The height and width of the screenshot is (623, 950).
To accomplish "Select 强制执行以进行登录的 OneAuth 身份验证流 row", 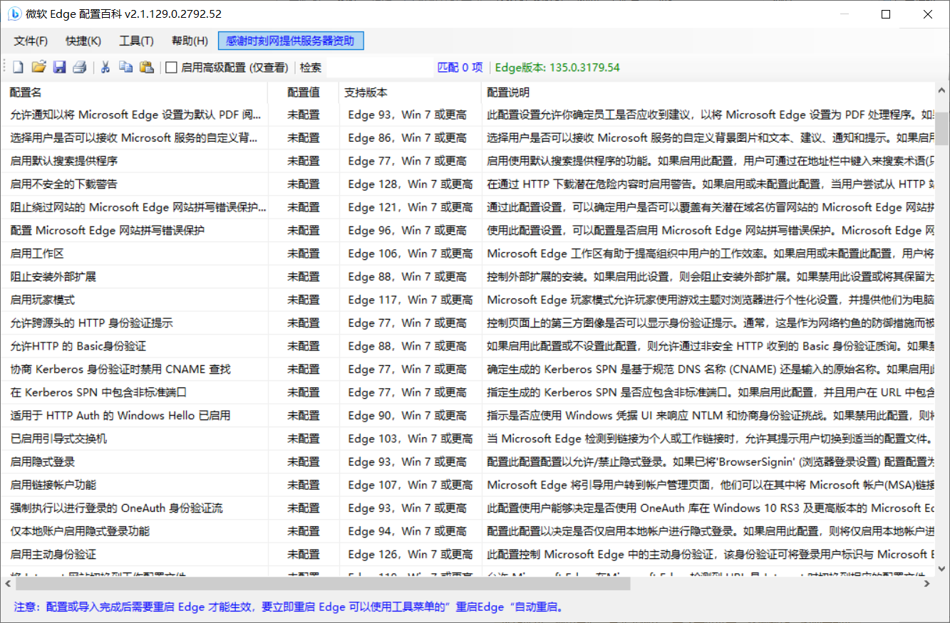I will coord(469,508).
